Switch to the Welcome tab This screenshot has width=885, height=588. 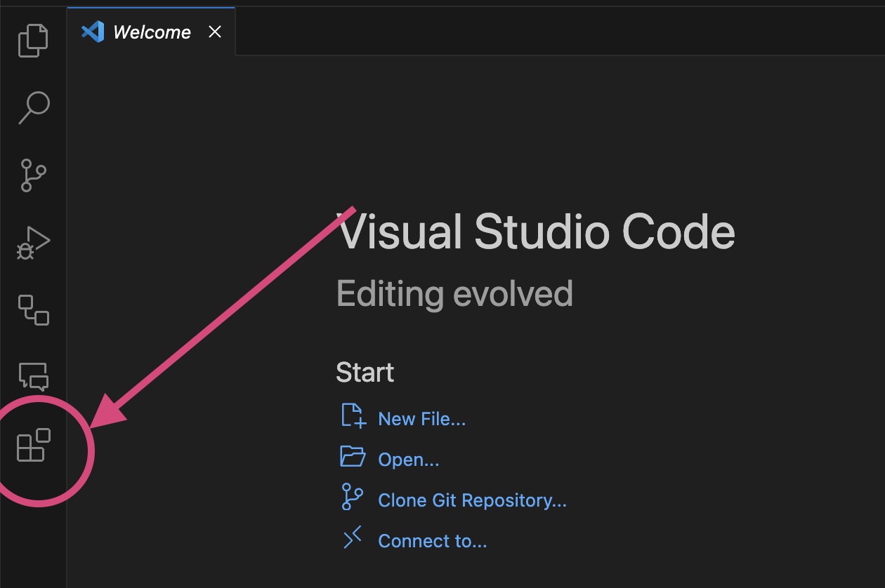(x=150, y=32)
